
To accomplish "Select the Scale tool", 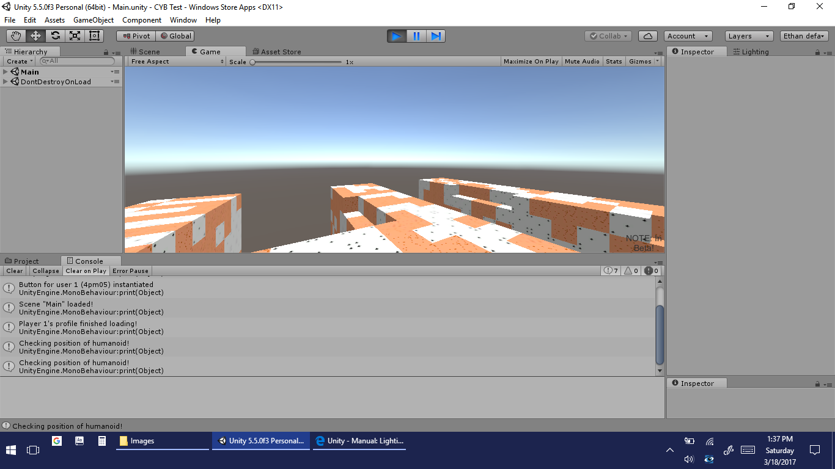I will coord(75,36).
